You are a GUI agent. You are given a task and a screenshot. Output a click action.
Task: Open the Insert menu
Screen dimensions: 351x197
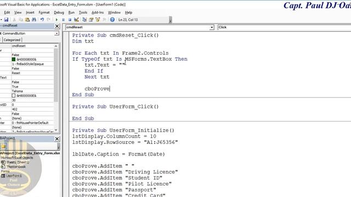(30, 13)
